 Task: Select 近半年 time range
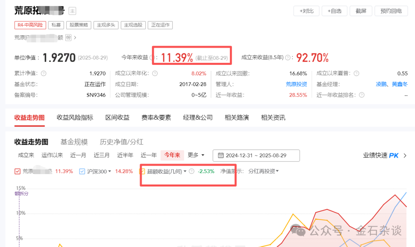125,155
